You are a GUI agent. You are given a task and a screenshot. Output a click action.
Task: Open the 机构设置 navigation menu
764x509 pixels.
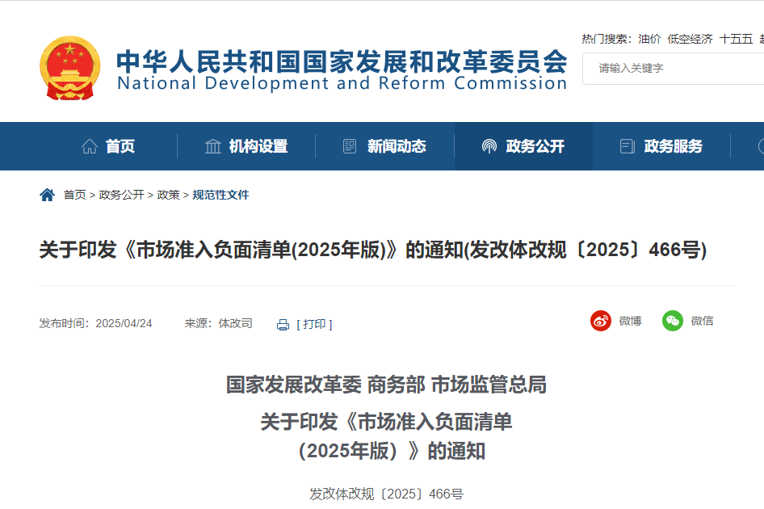tap(258, 146)
